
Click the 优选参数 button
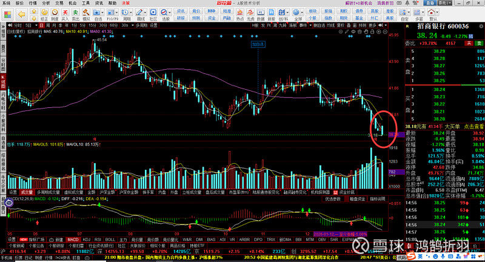coord(335,198)
